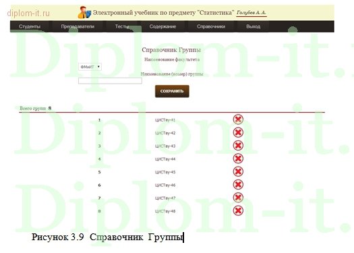Select group name ЦИСТву-42
The image size is (354, 253).
click(x=165, y=133)
